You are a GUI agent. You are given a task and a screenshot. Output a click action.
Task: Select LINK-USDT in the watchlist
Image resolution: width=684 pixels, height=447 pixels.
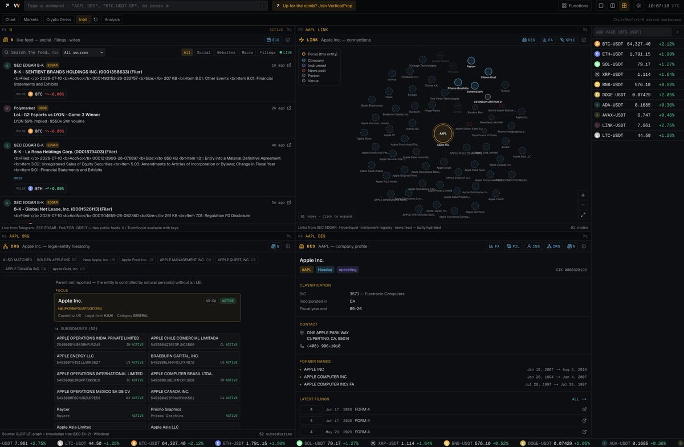pyautogui.click(x=638, y=125)
